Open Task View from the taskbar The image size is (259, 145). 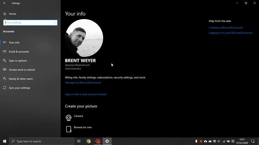click(x=79, y=141)
